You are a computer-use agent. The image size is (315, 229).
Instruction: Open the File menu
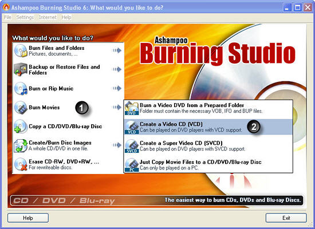(7, 17)
